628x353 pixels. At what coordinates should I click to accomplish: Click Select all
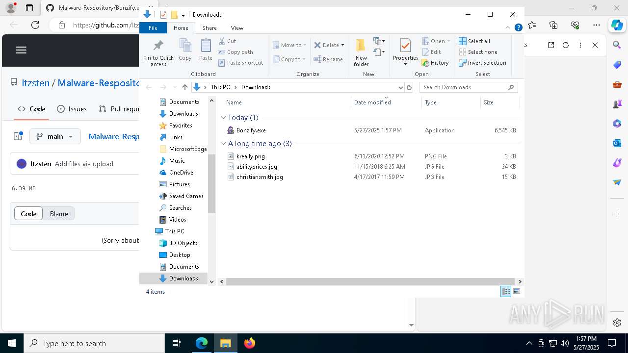[x=474, y=41]
